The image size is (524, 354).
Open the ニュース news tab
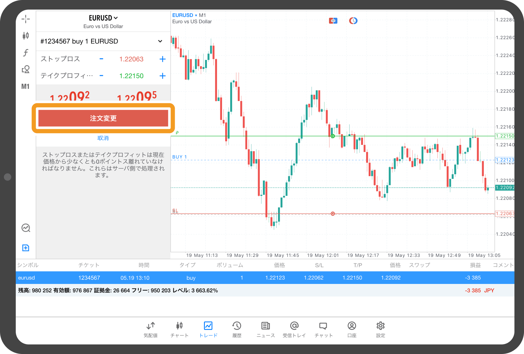(x=265, y=330)
